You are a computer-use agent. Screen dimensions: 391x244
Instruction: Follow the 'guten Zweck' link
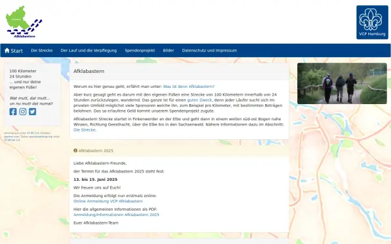[x=200, y=100]
